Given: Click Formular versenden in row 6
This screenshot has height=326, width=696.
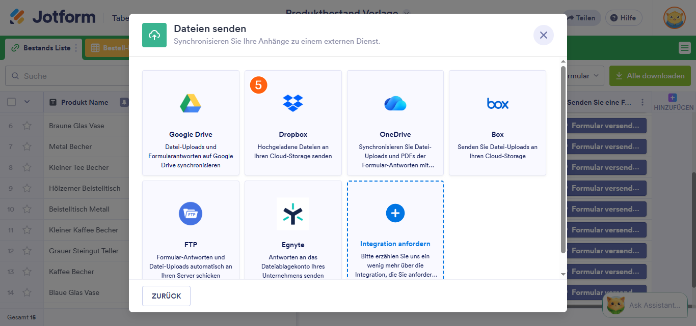Looking at the screenshot, I should pos(606,126).
